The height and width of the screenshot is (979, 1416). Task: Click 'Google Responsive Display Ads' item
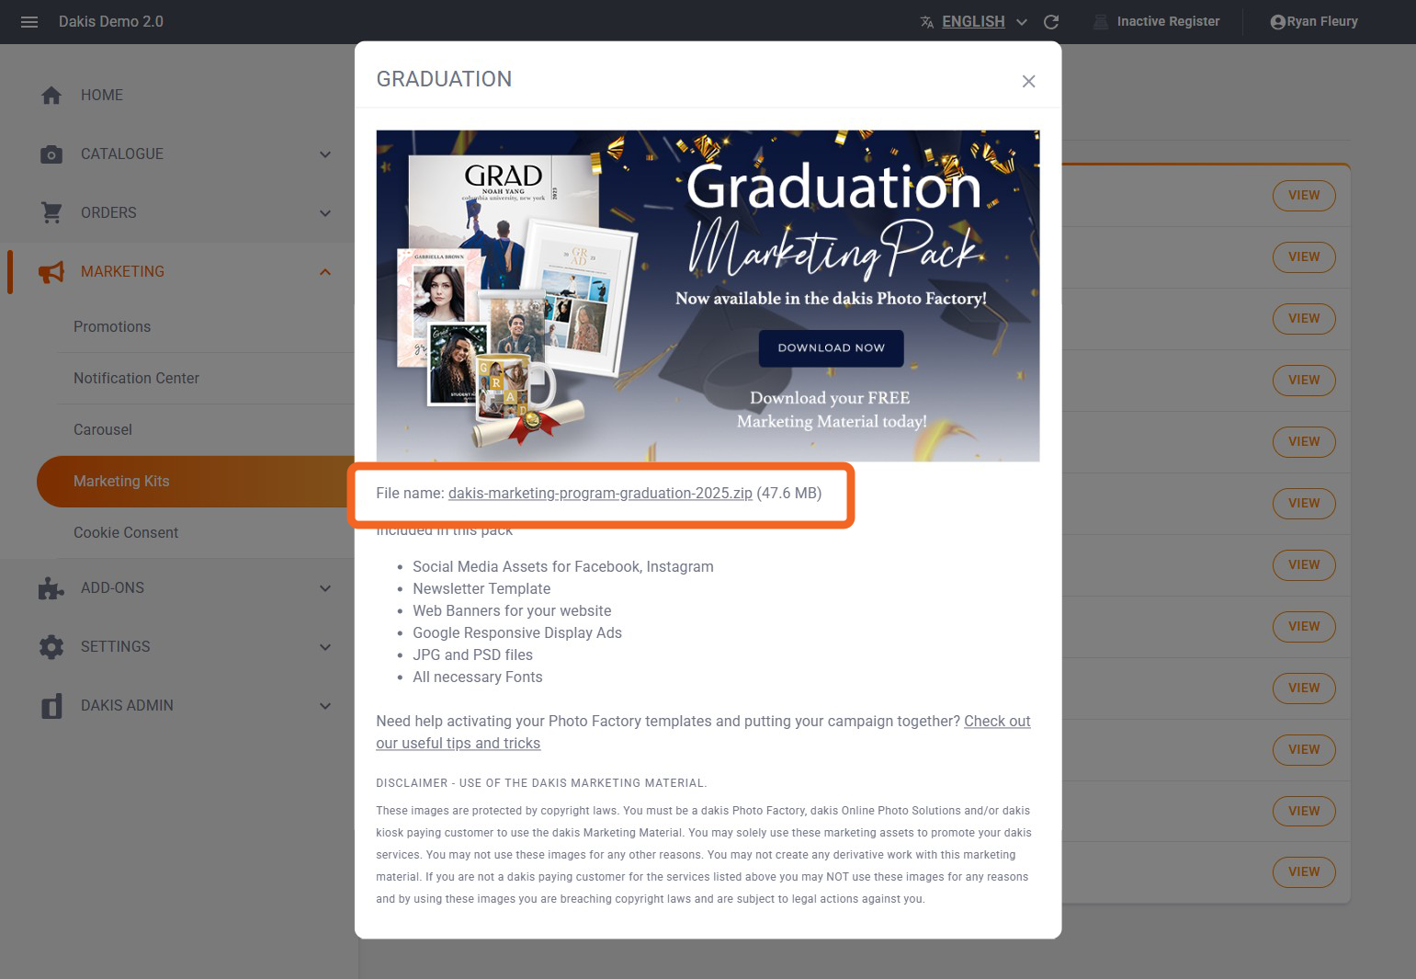click(517, 632)
